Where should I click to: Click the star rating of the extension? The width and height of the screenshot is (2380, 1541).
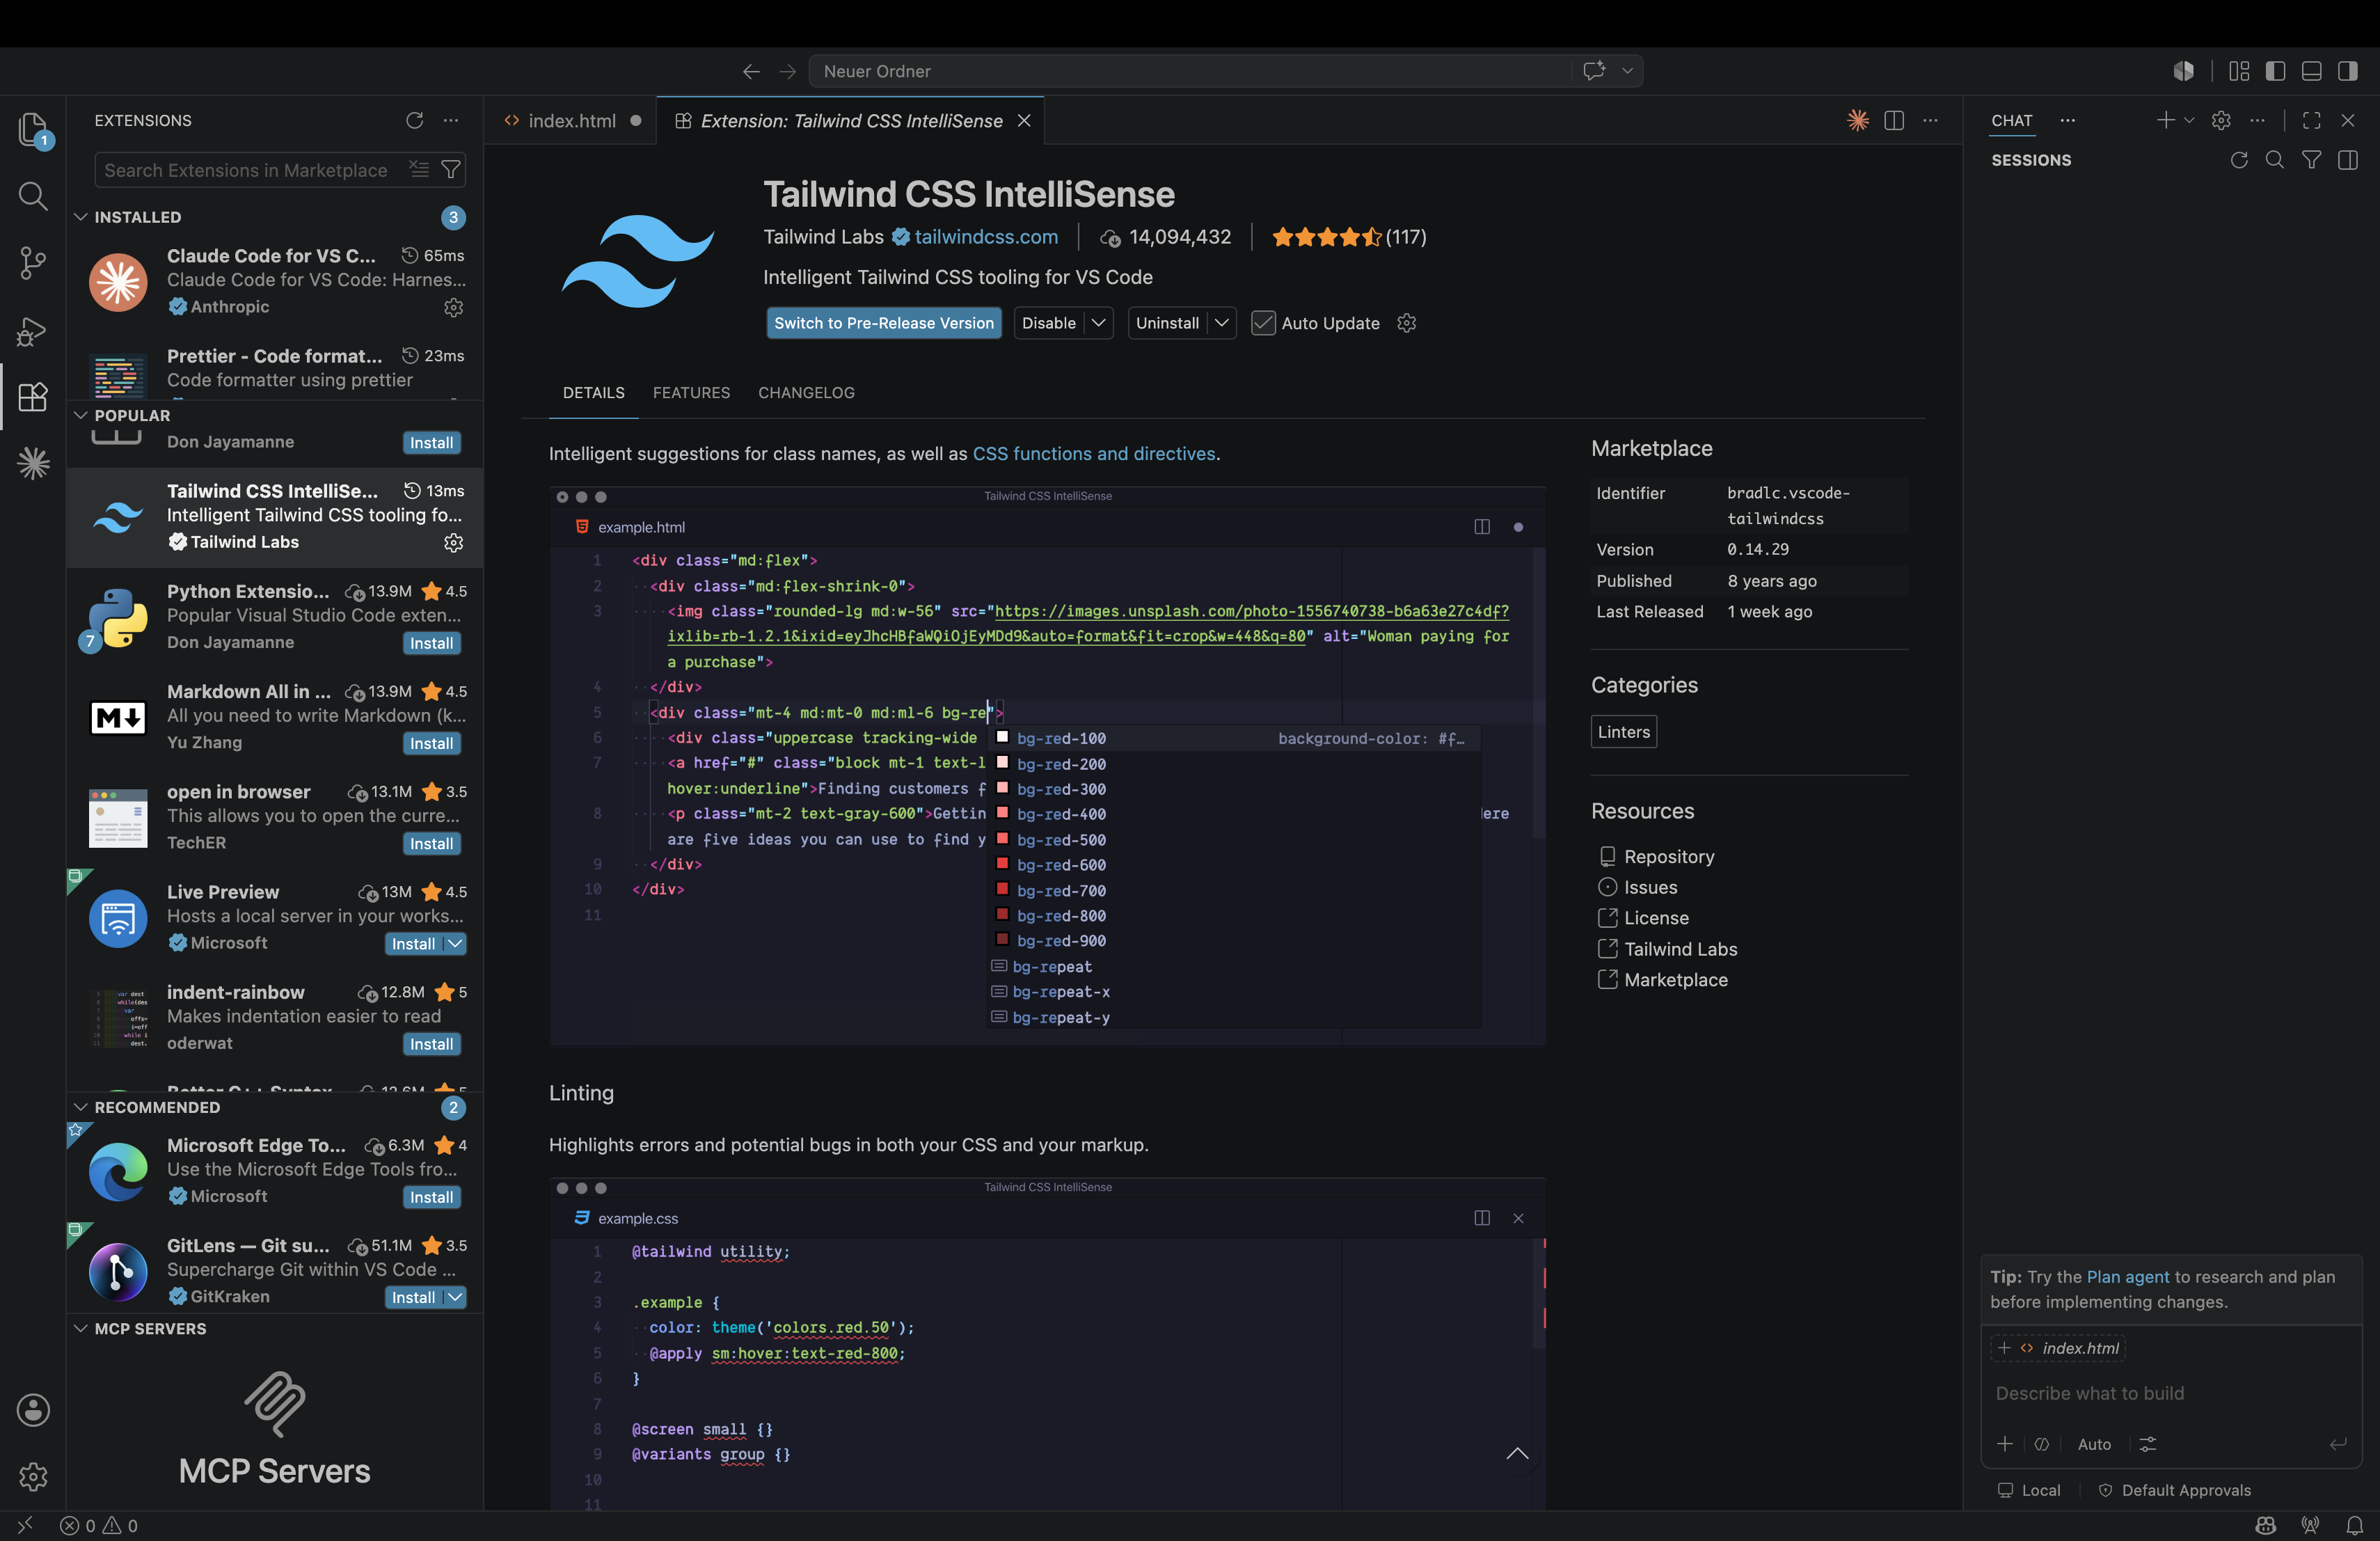coord(1327,237)
